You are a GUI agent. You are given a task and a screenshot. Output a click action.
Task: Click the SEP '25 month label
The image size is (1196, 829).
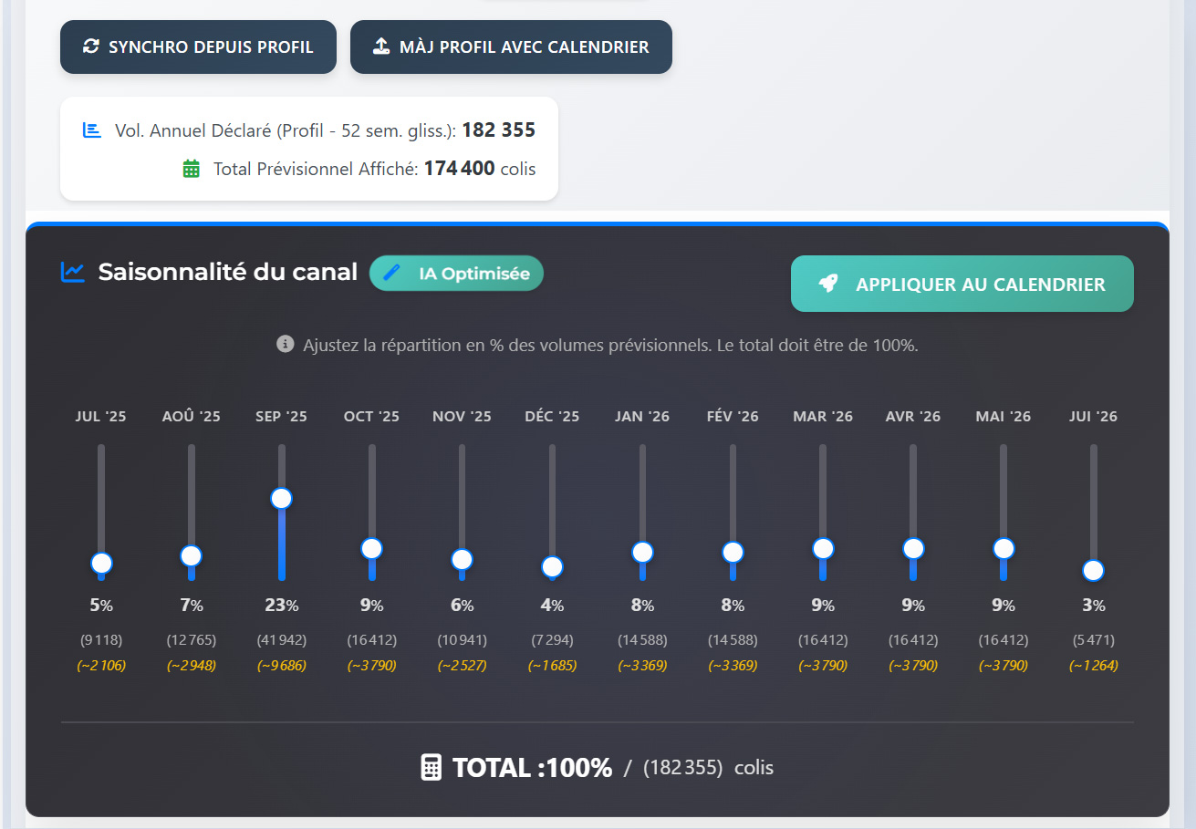(x=281, y=417)
